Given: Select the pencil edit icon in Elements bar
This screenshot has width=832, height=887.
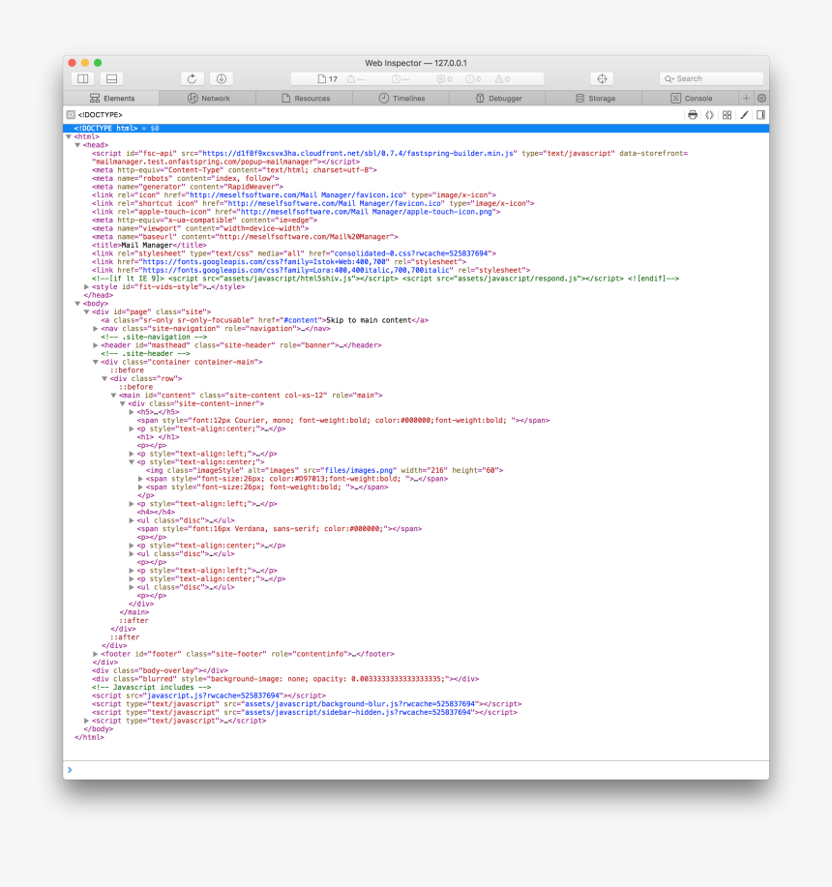Looking at the screenshot, I should click(743, 114).
